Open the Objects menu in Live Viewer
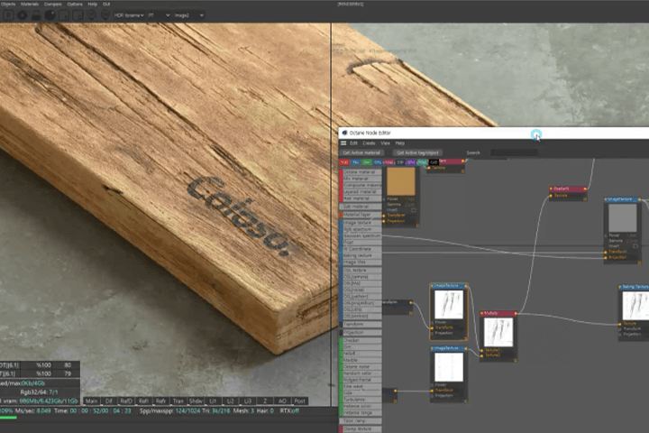Viewport: 649px width, 433px height. click(x=8, y=5)
